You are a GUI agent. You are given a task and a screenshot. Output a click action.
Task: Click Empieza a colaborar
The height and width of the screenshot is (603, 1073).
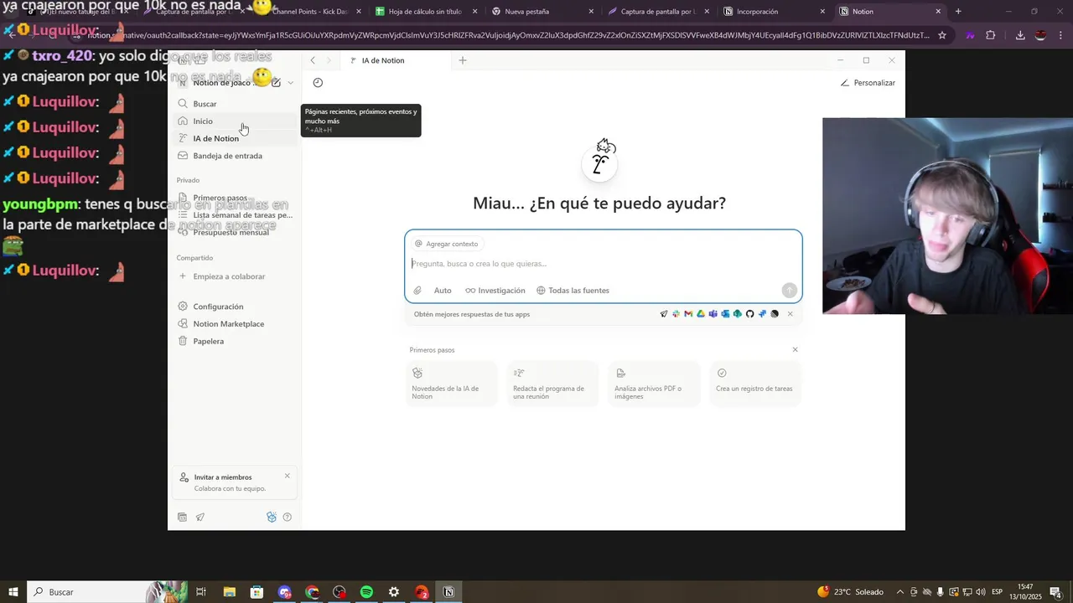tap(234, 276)
